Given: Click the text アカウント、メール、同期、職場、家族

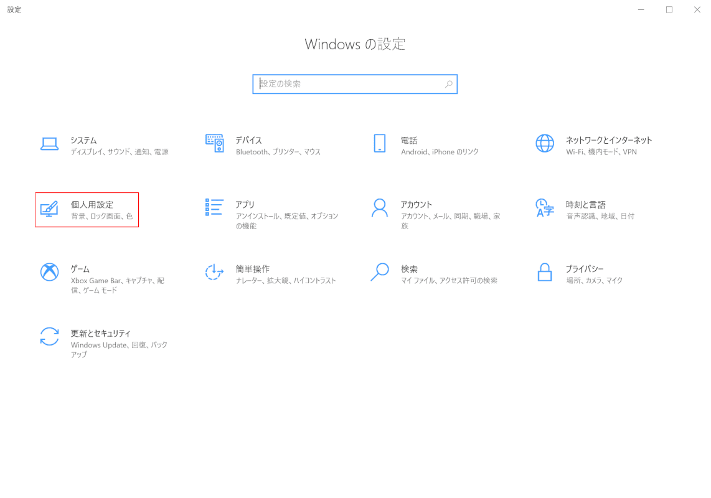Looking at the screenshot, I should 451,221.
